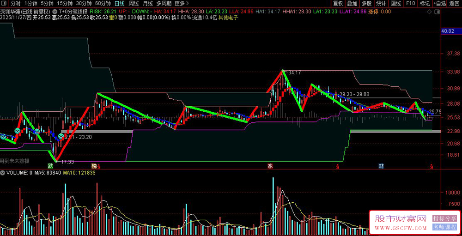462x236 pixels.
Task: Select the 1分钟 period tab
Action: (x=30, y=4)
